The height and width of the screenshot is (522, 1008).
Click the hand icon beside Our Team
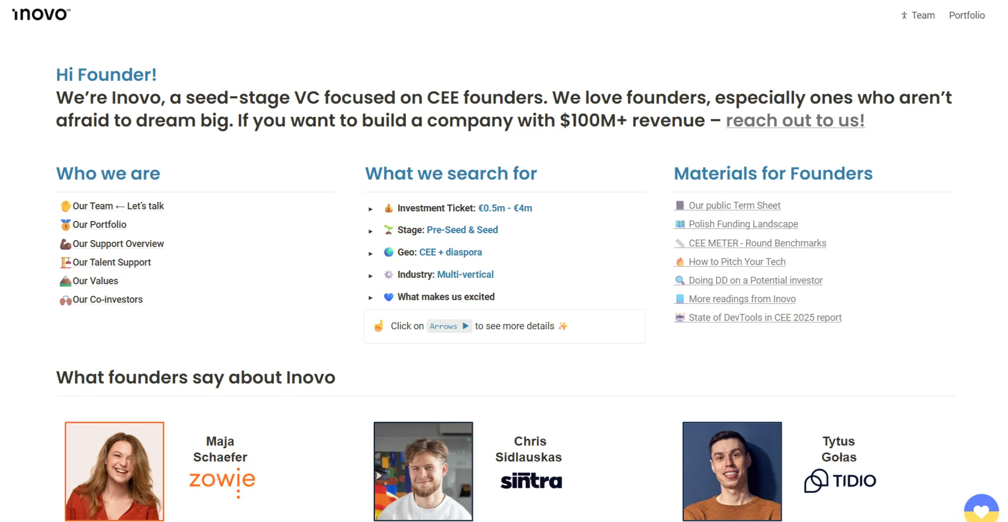point(65,206)
